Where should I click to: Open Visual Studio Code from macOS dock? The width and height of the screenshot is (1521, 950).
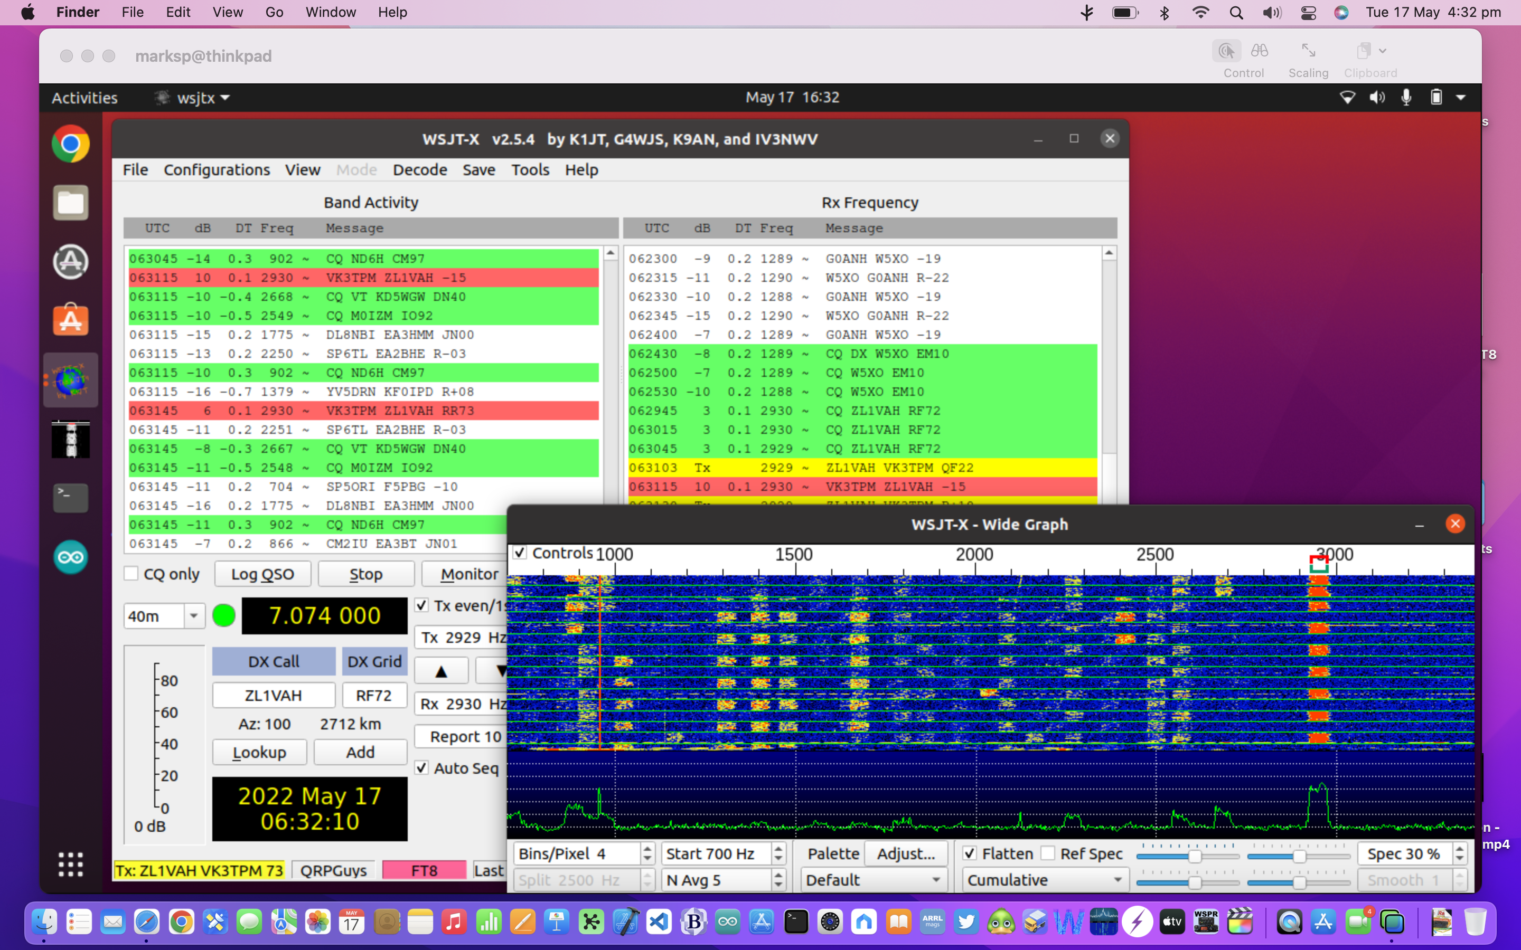(x=659, y=921)
